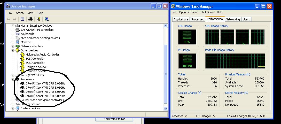Click the Multimedia Audio Controller warning icon
Screen dimensions: 281x124
point(22,55)
